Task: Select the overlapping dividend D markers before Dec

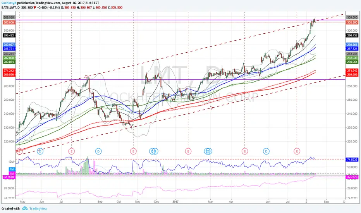Action: click(153, 151)
